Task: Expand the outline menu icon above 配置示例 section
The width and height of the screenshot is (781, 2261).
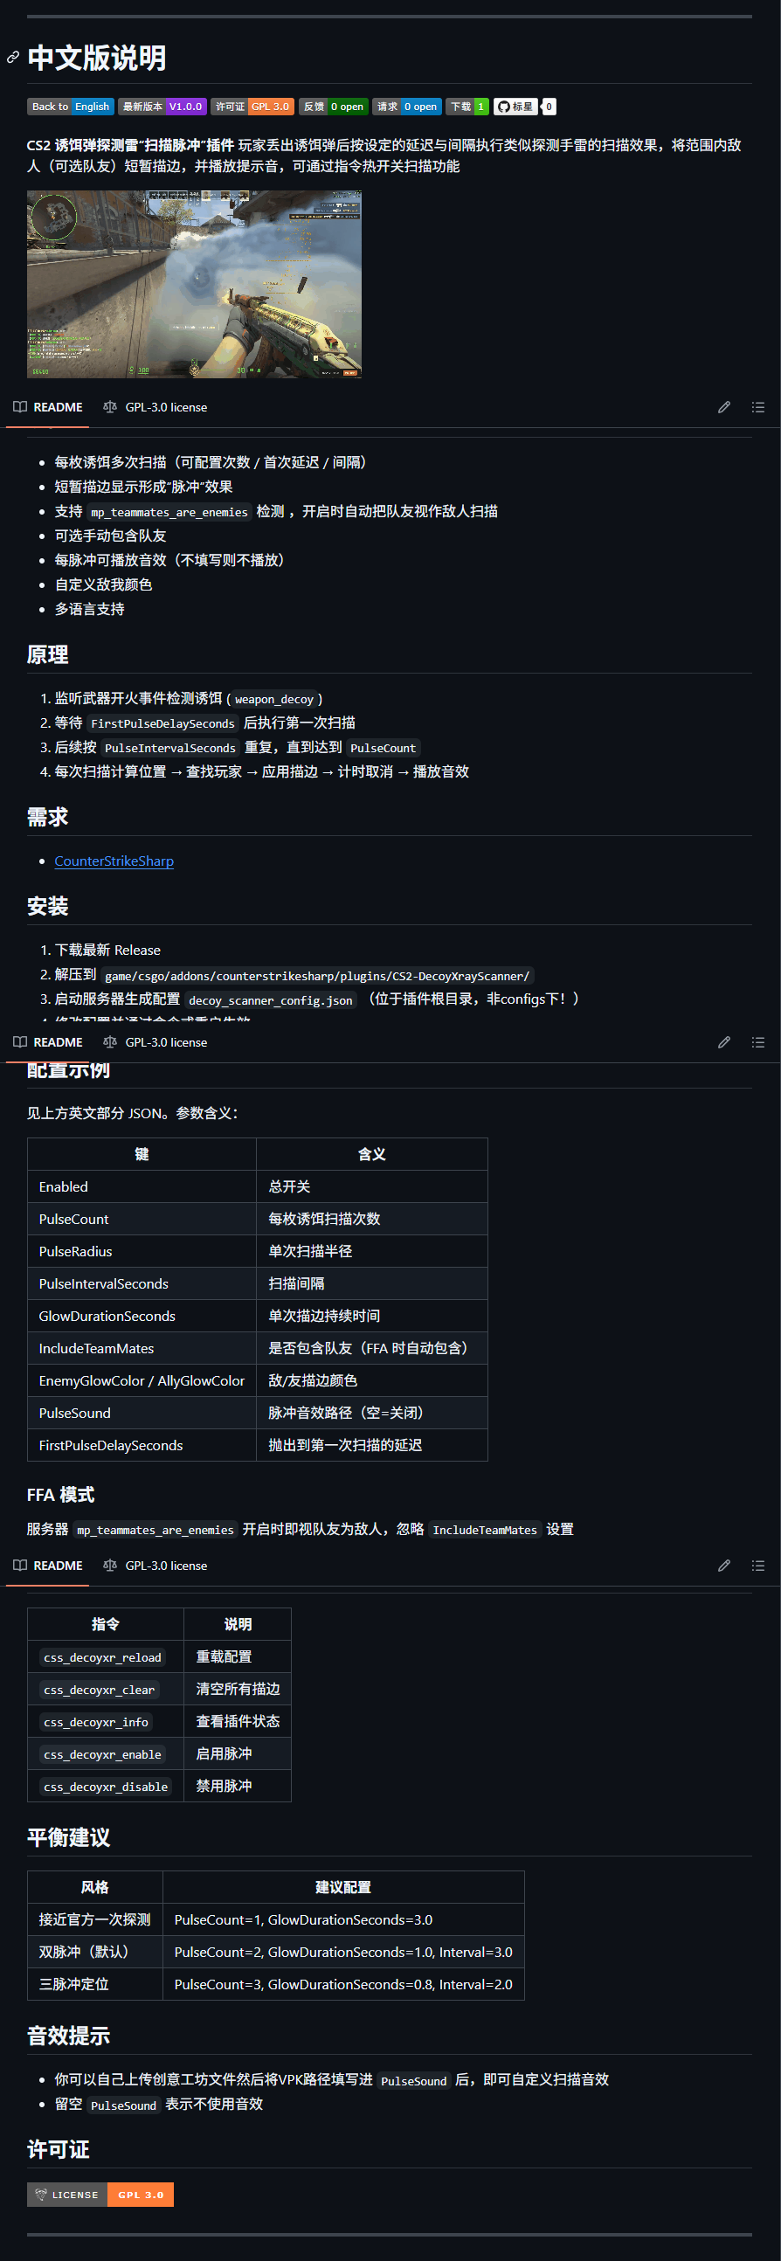Action: [x=758, y=1043]
